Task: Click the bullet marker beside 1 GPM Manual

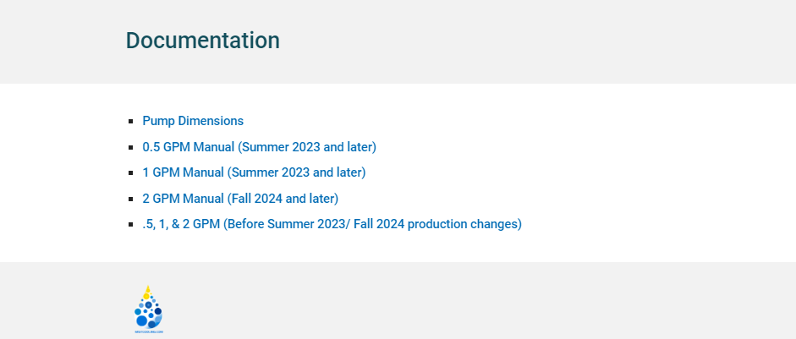Action: [131, 173]
